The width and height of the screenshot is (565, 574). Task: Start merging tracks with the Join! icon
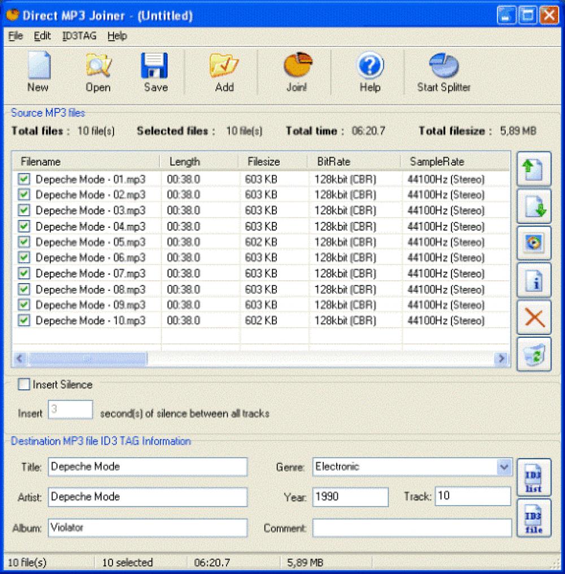tap(298, 70)
